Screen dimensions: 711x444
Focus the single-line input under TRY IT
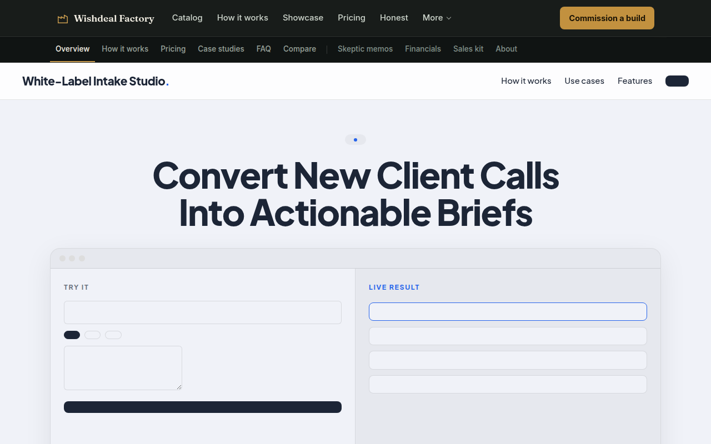click(x=203, y=312)
